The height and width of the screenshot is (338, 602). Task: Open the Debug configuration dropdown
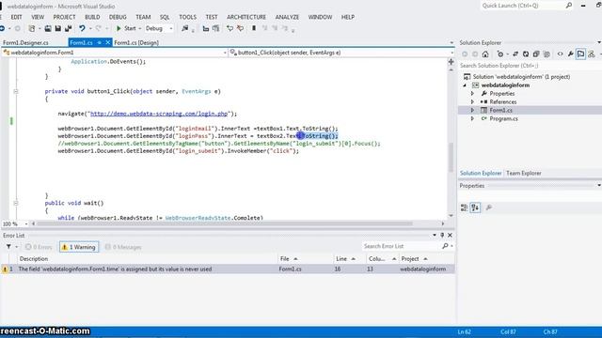point(159,28)
